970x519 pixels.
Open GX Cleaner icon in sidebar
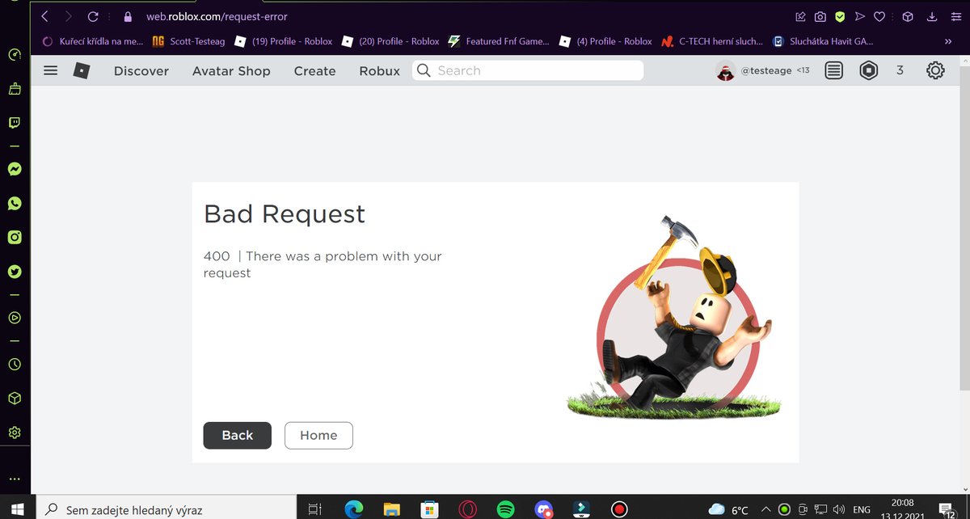point(15,90)
